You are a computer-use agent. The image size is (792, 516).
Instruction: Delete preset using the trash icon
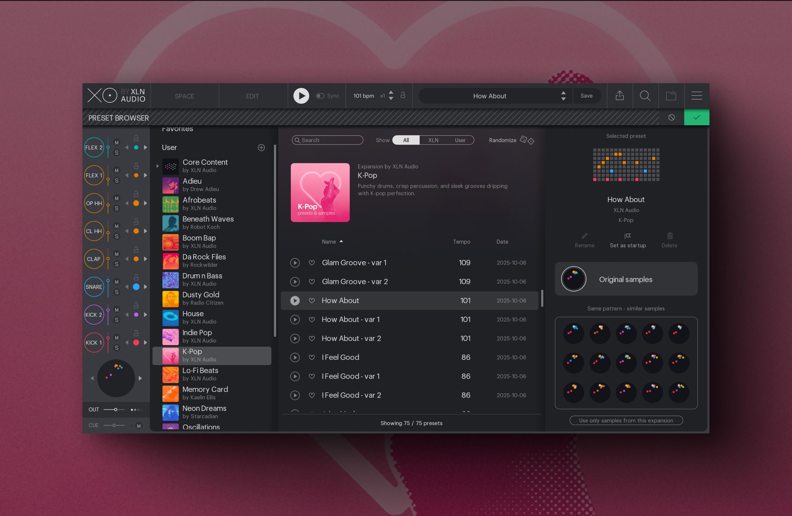click(669, 236)
